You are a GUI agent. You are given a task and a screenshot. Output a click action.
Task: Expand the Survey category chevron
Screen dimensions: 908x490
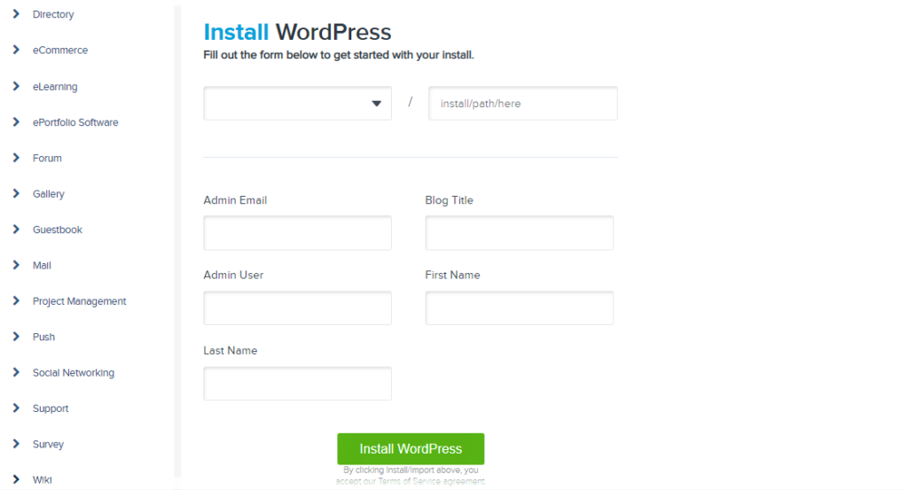tap(16, 444)
